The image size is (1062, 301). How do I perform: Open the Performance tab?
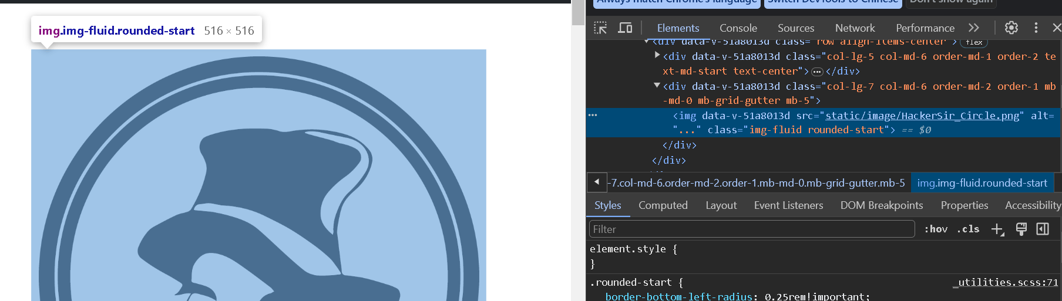point(925,28)
